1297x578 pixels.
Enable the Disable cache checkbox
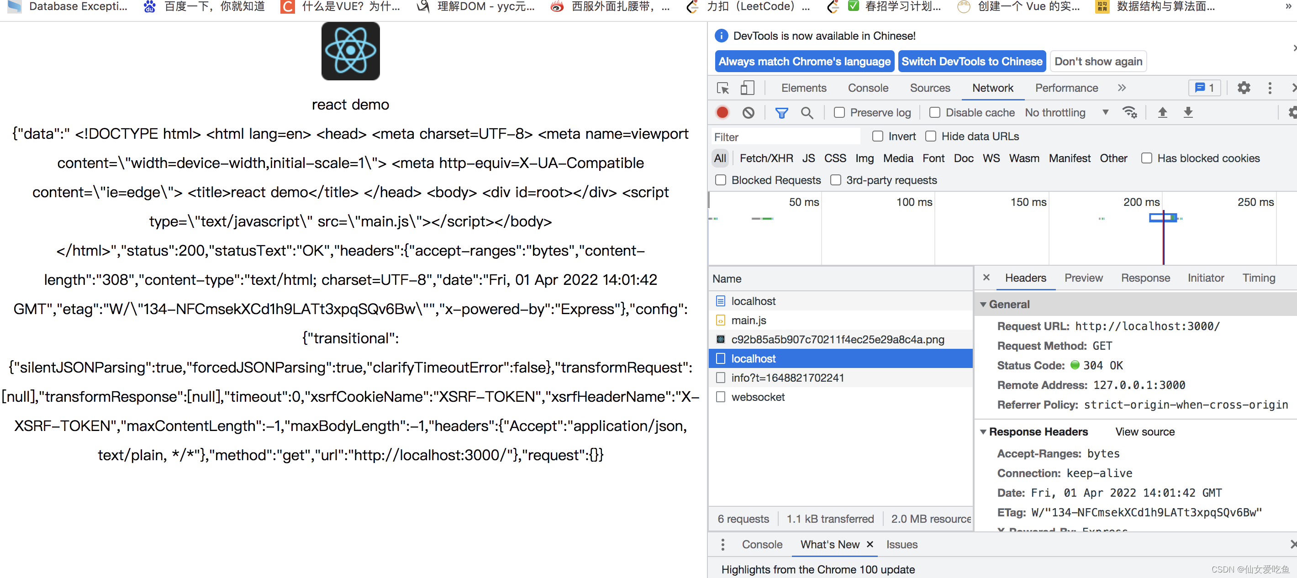click(935, 112)
